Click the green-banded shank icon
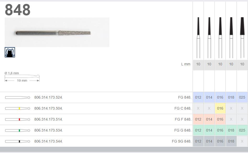Viewport: 248px width, 153px height. [x=18, y=130]
